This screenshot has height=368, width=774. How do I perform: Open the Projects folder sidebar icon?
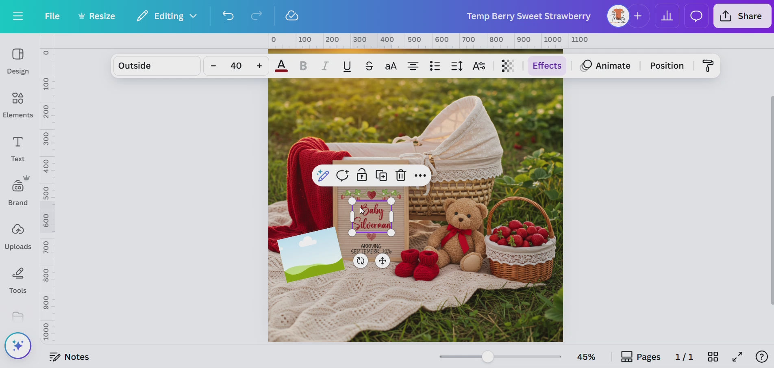tap(18, 316)
